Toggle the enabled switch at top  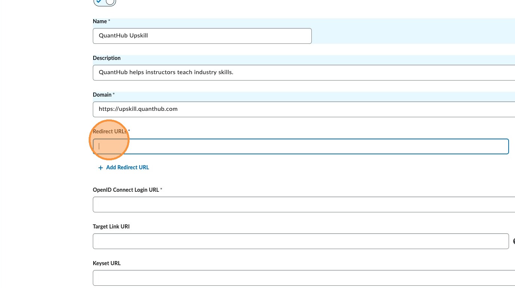[104, 2]
